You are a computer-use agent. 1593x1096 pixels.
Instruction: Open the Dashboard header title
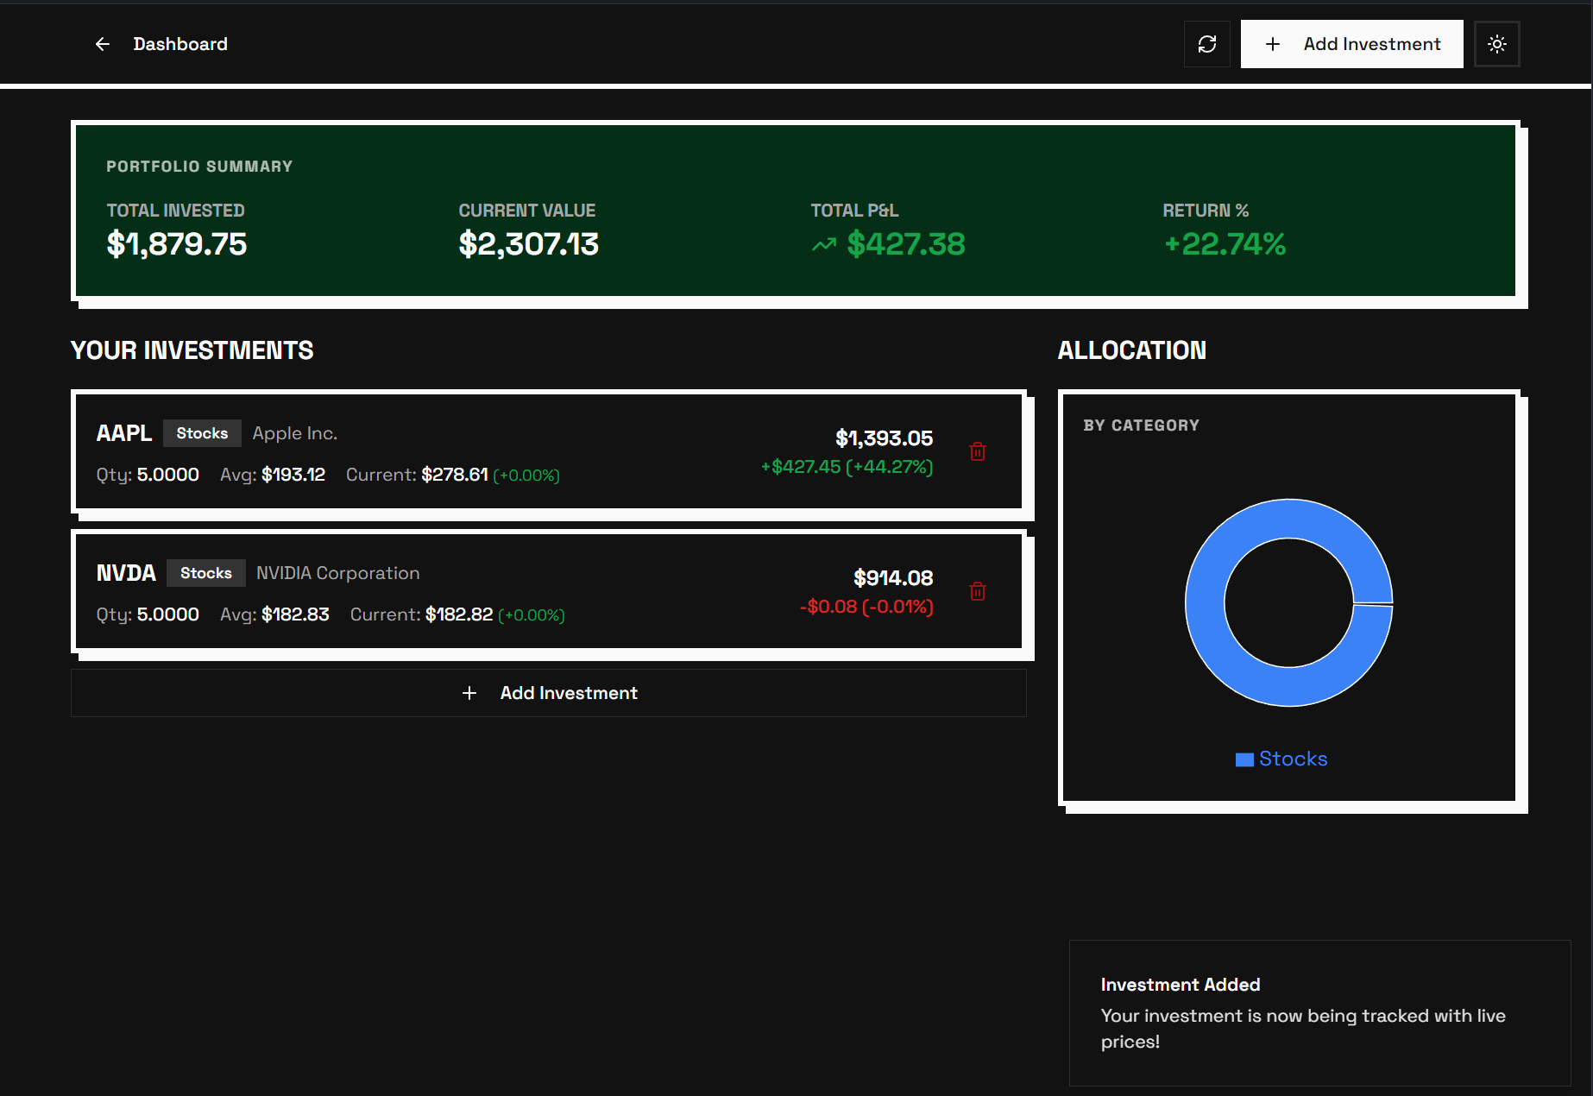click(x=180, y=44)
